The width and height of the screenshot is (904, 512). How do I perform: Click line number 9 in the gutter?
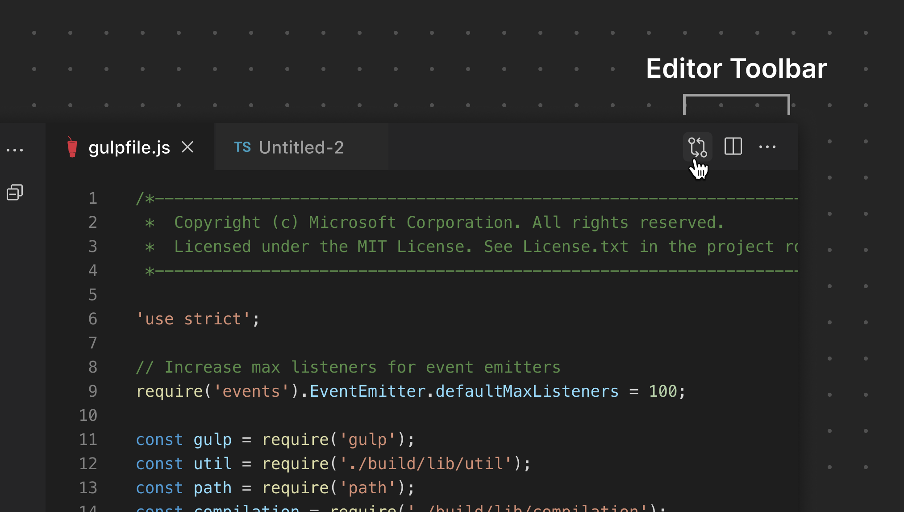[92, 391]
